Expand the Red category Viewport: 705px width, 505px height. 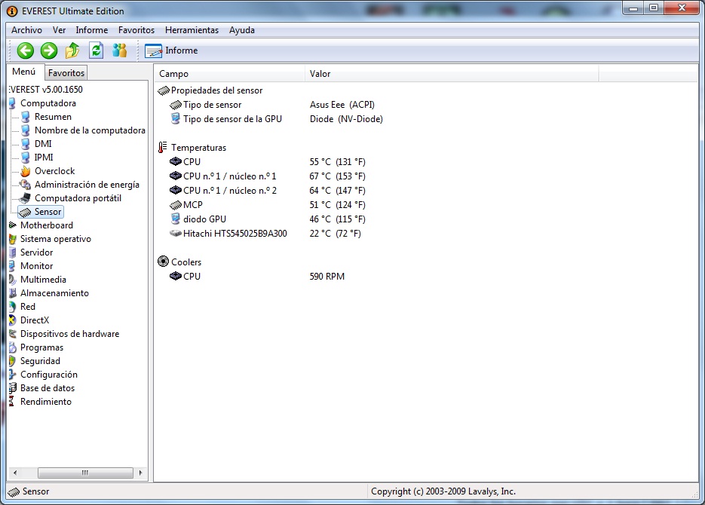pos(27,307)
